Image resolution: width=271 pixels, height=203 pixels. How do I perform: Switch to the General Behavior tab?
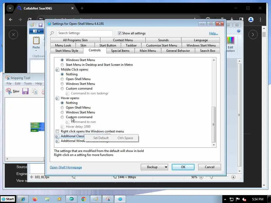pyautogui.click(x=178, y=51)
